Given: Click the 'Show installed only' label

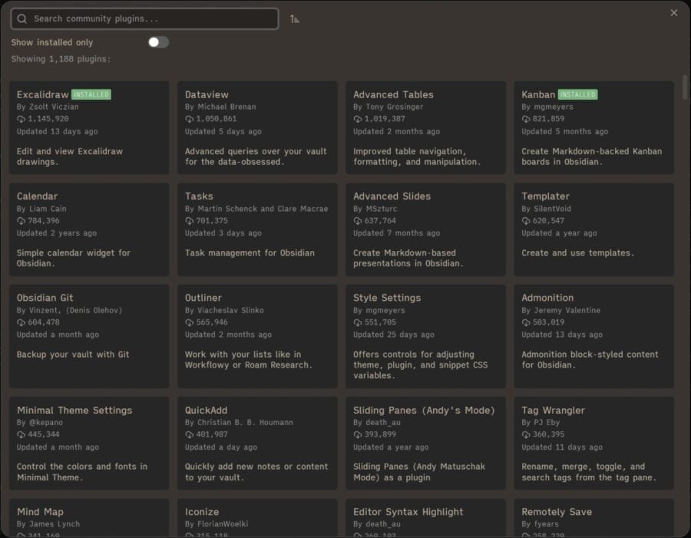Looking at the screenshot, I should (x=52, y=42).
